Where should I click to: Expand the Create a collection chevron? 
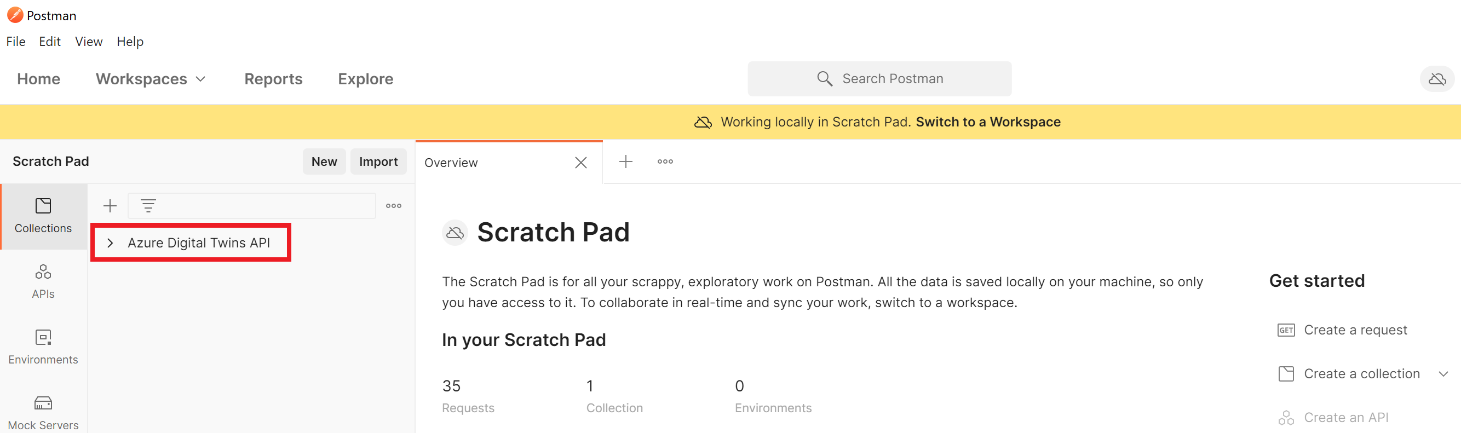point(1443,373)
